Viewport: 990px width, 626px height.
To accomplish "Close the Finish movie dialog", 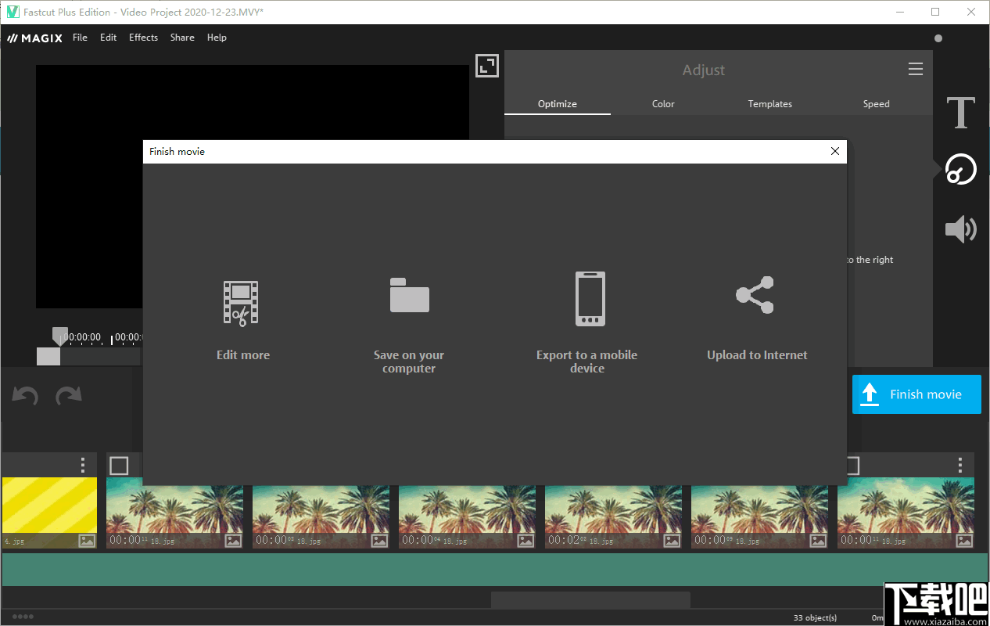I will click(834, 151).
